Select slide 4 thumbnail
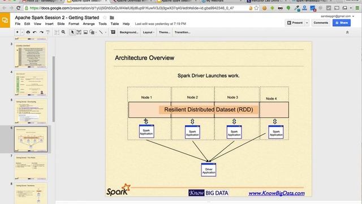This screenshot has width=362, height=204. pos(31,83)
